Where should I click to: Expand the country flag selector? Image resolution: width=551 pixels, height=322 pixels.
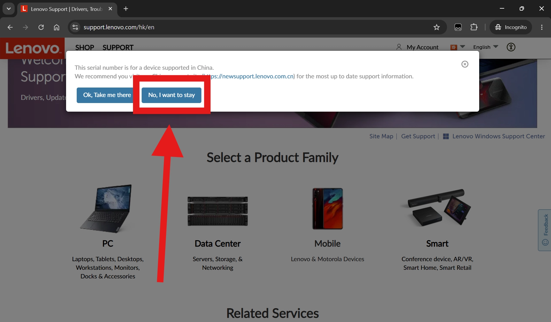click(458, 47)
